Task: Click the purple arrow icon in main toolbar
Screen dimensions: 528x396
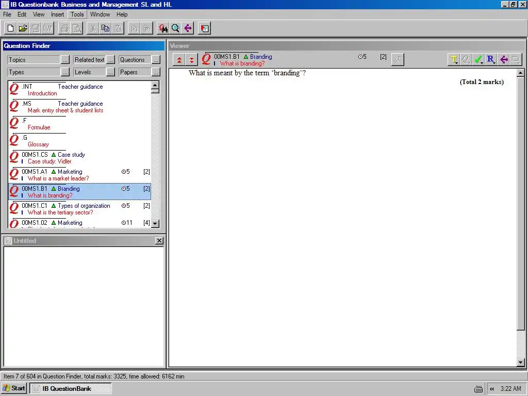Action: 188,28
